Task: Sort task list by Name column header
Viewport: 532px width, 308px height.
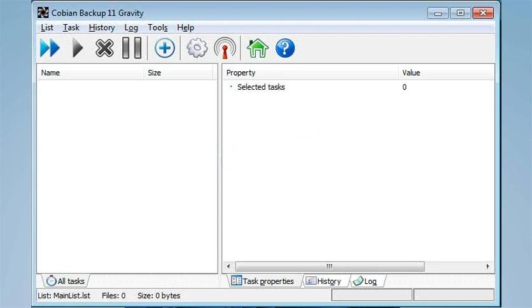Action: coord(90,73)
